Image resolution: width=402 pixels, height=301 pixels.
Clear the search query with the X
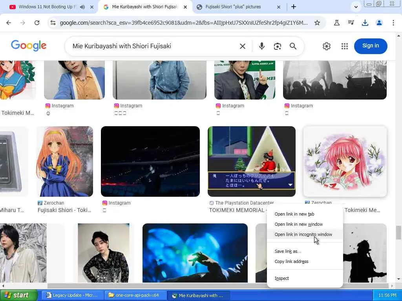point(243,46)
